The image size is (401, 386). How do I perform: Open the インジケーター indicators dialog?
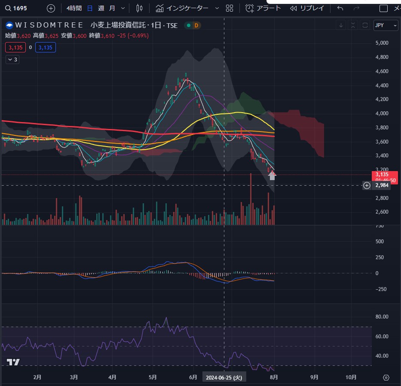[x=182, y=9]
